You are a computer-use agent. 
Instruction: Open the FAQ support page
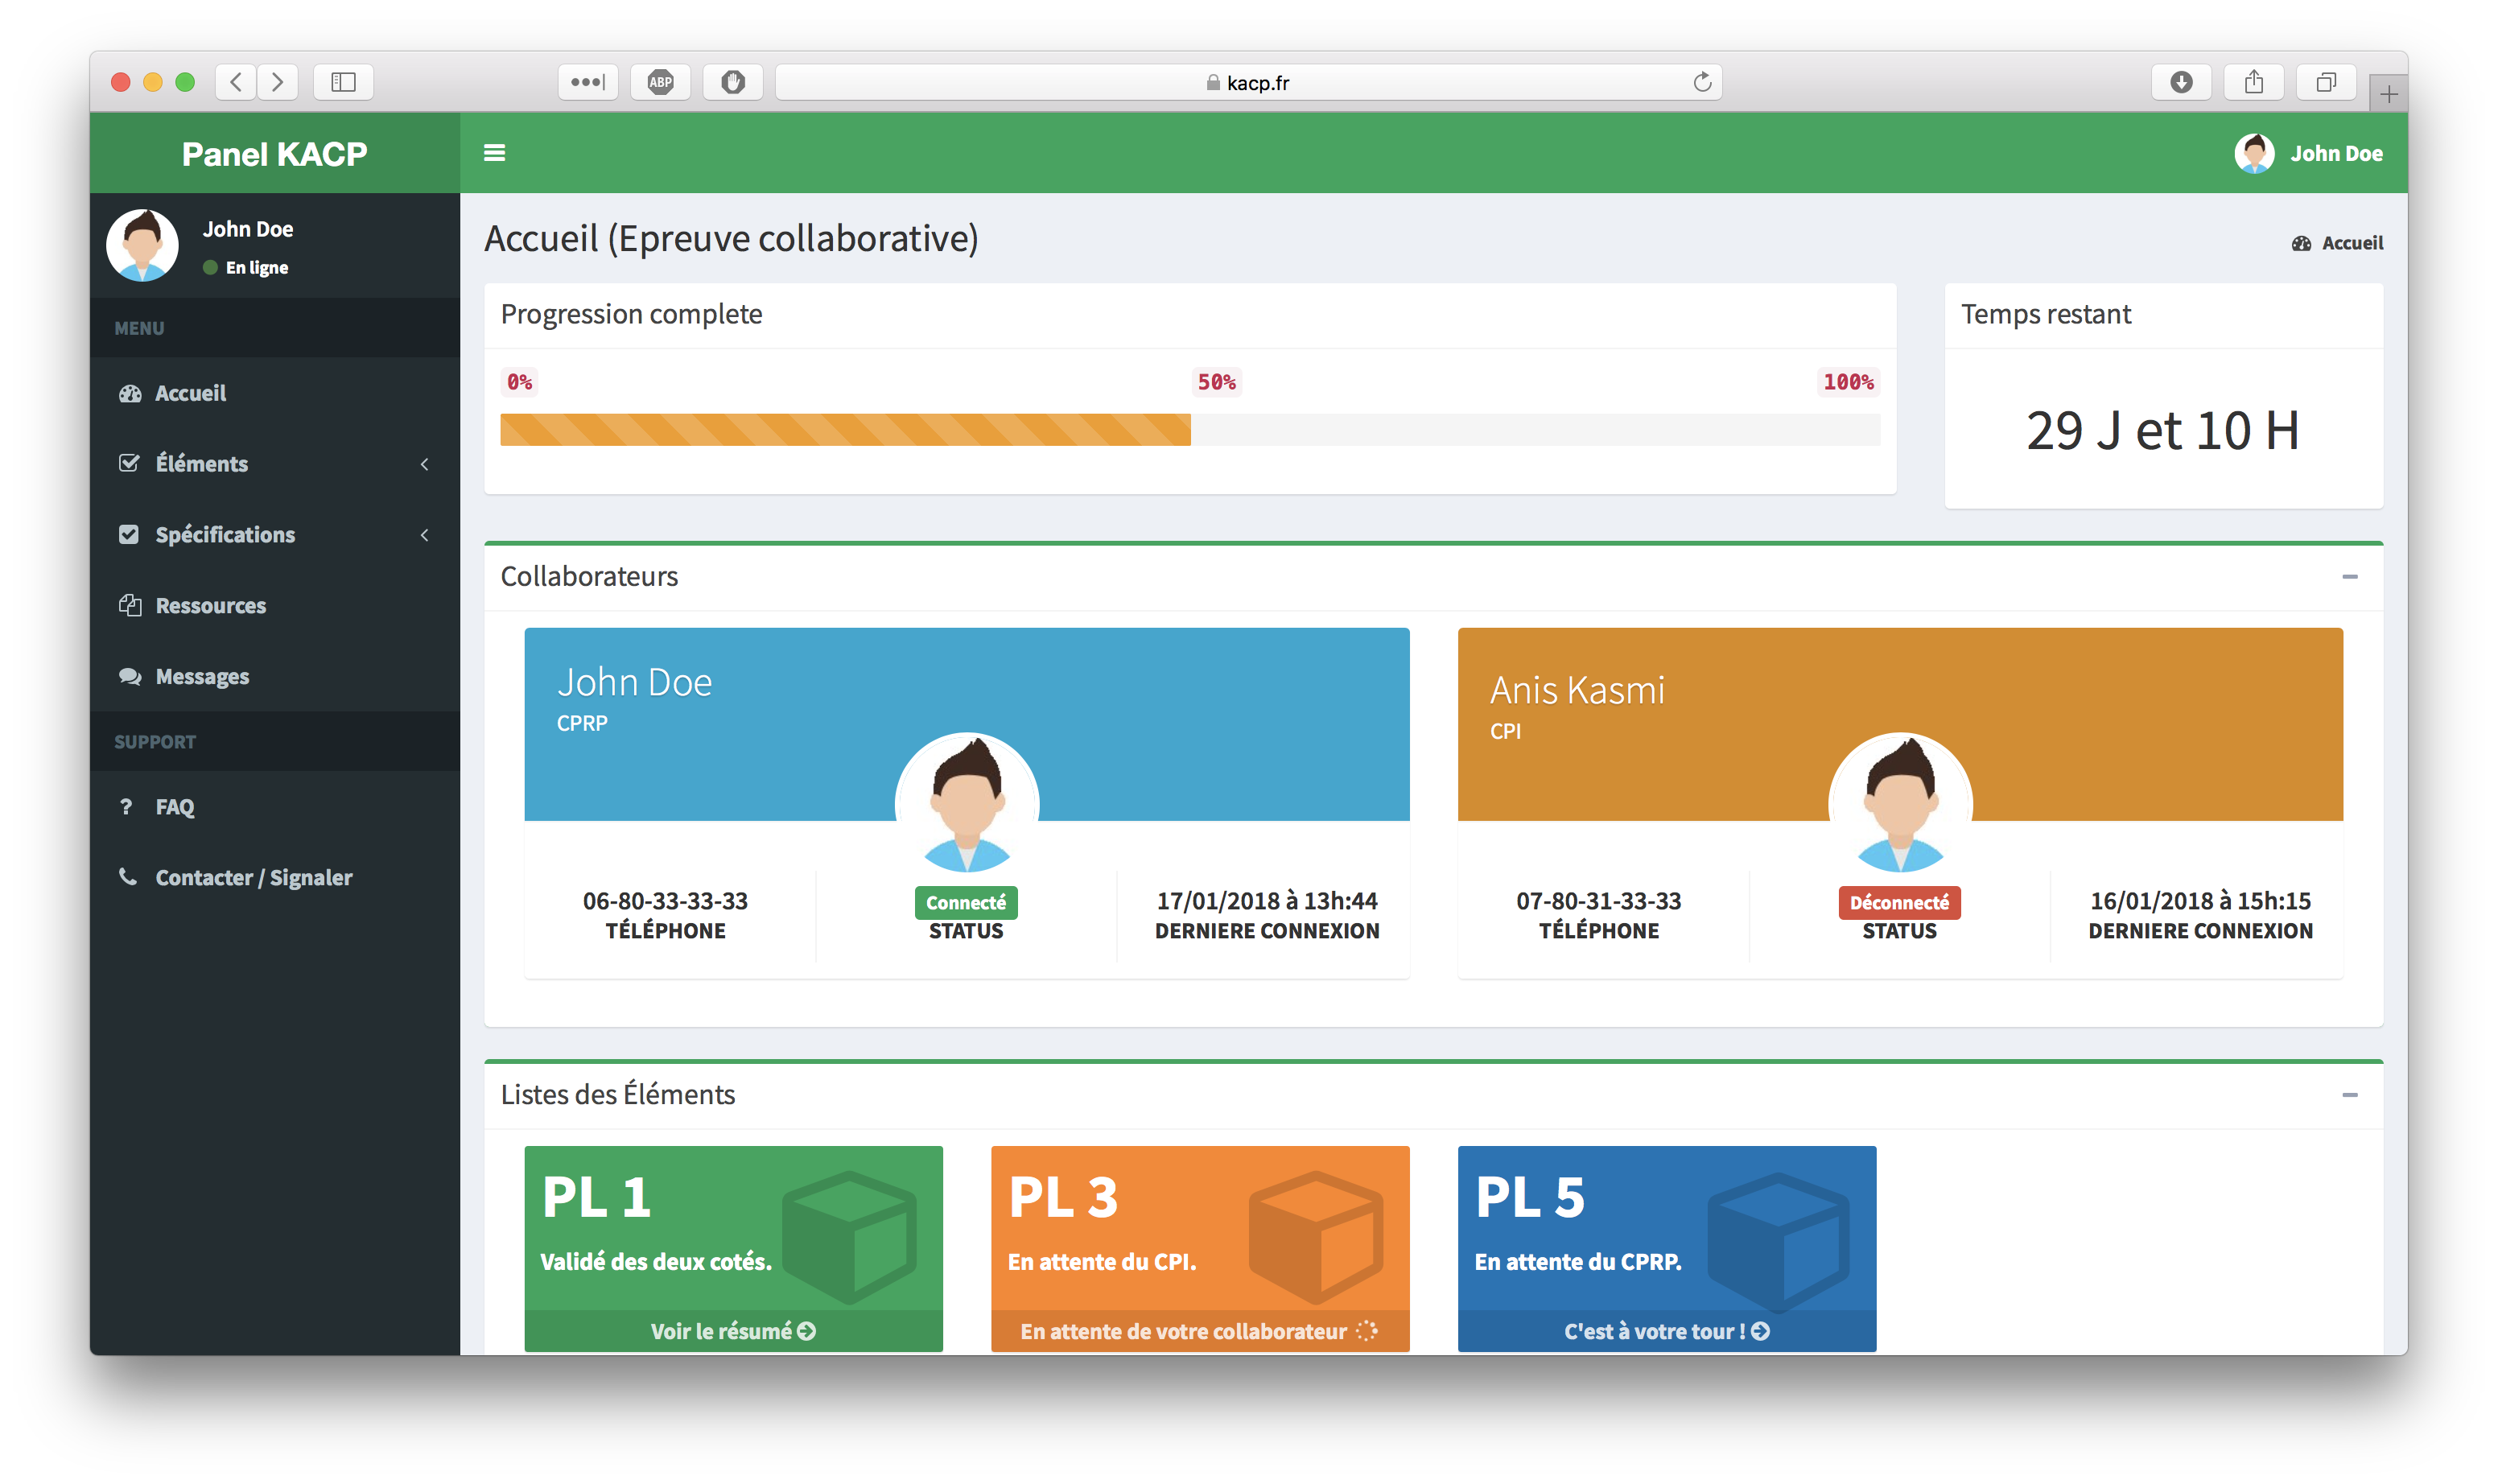(x=174, y=807)
